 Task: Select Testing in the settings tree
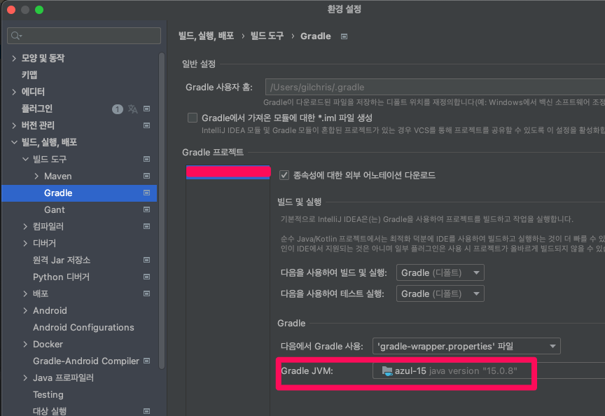click(48, 394)
